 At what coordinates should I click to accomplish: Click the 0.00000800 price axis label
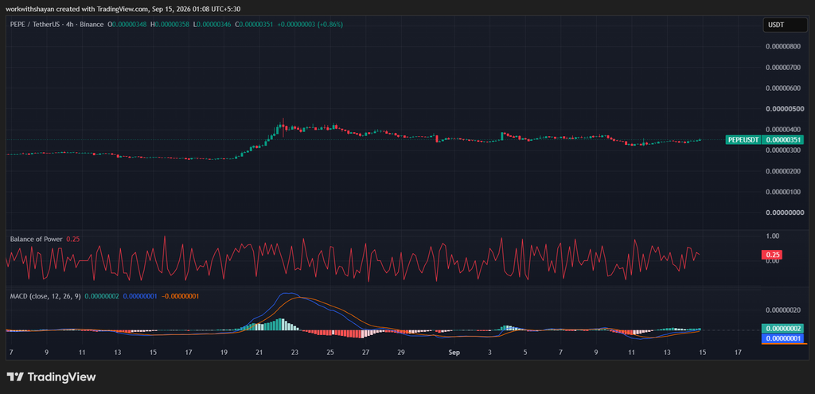[x=783, y=46]
